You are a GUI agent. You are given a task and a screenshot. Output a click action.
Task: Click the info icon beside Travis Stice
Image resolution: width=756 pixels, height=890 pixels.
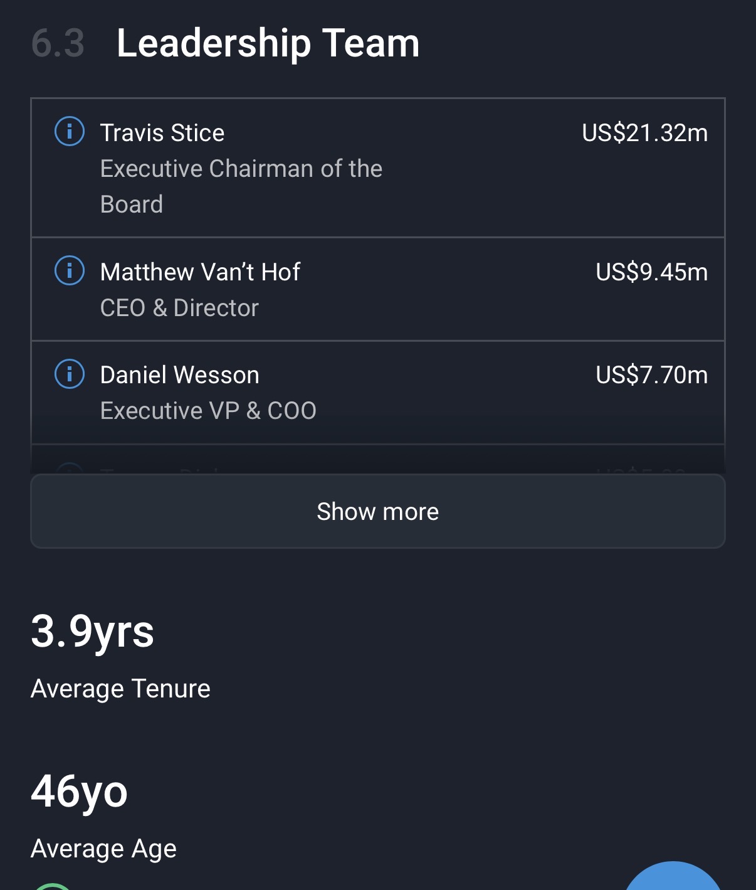(x=70, y=132)
